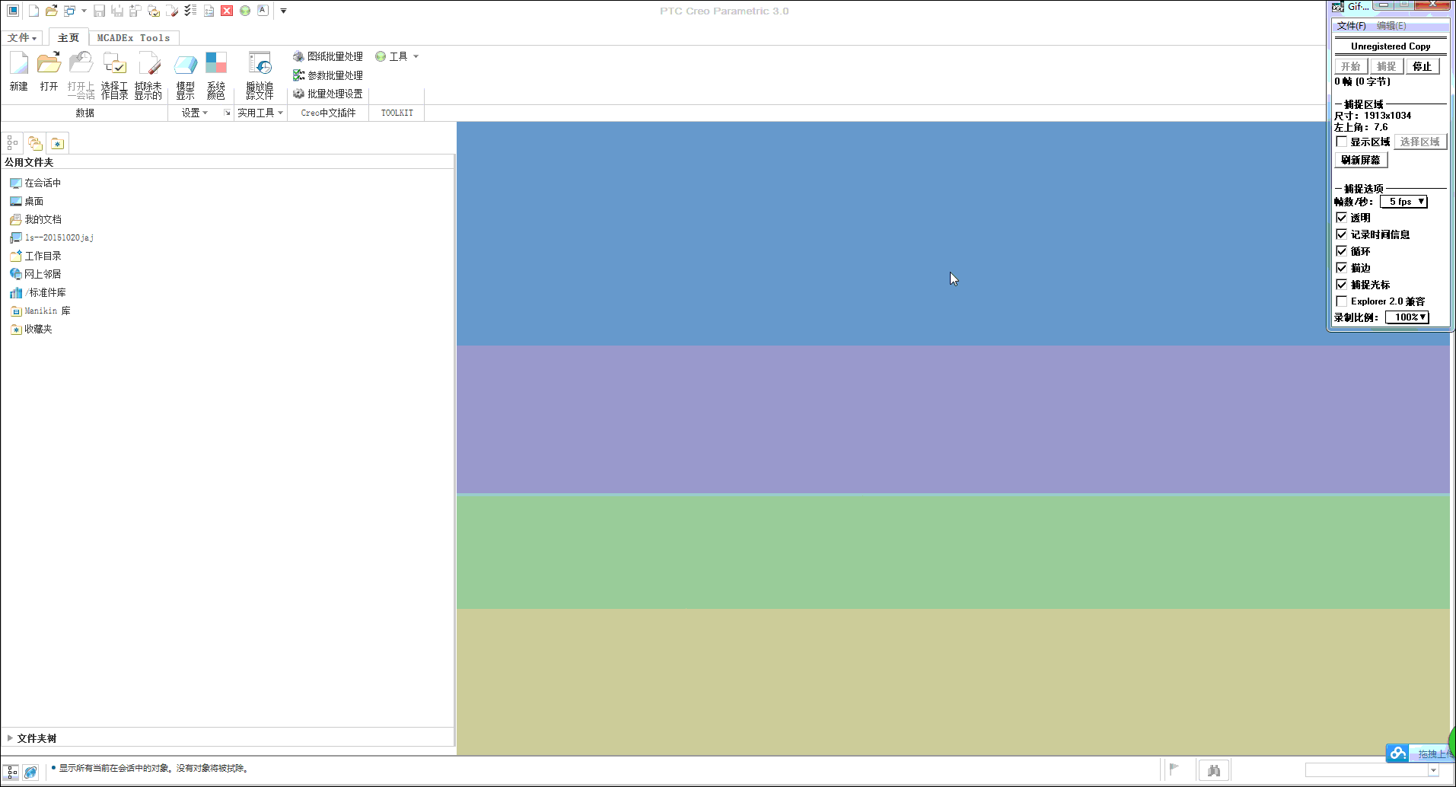1456x787 pixels.
Task: Click quick access windows switch icon
Action: click(x=69, y=11)
